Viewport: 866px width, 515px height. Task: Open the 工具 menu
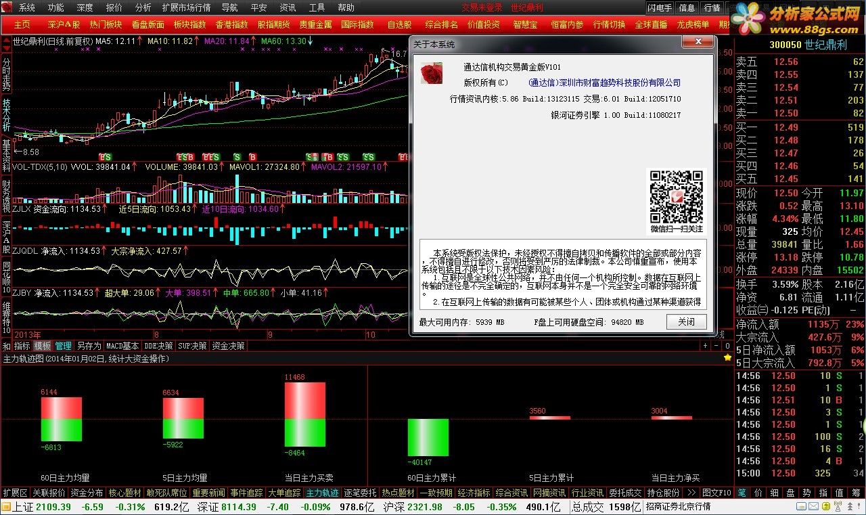click(x=317, y=7)
